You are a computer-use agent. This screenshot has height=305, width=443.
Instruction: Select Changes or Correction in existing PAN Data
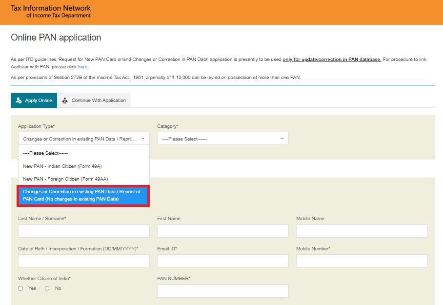point(83,195)
